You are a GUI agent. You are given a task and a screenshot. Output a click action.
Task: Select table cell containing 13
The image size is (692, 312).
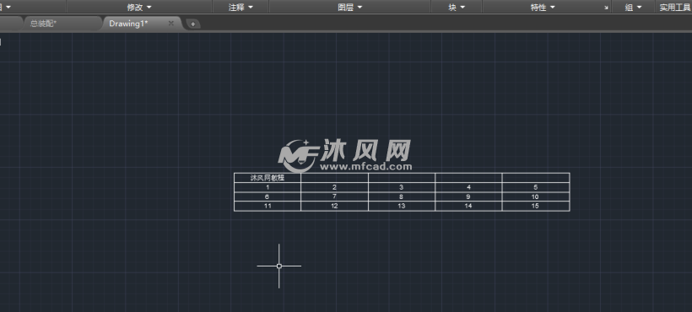coord(402,206)
